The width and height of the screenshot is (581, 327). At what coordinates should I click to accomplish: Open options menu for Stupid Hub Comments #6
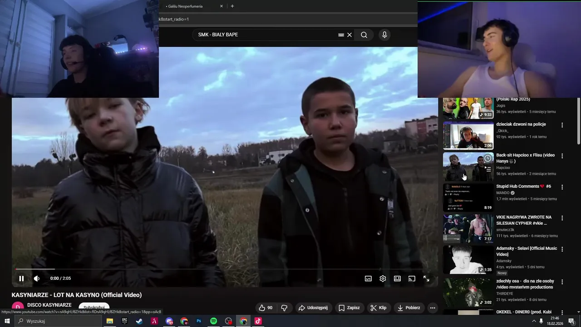562,187
